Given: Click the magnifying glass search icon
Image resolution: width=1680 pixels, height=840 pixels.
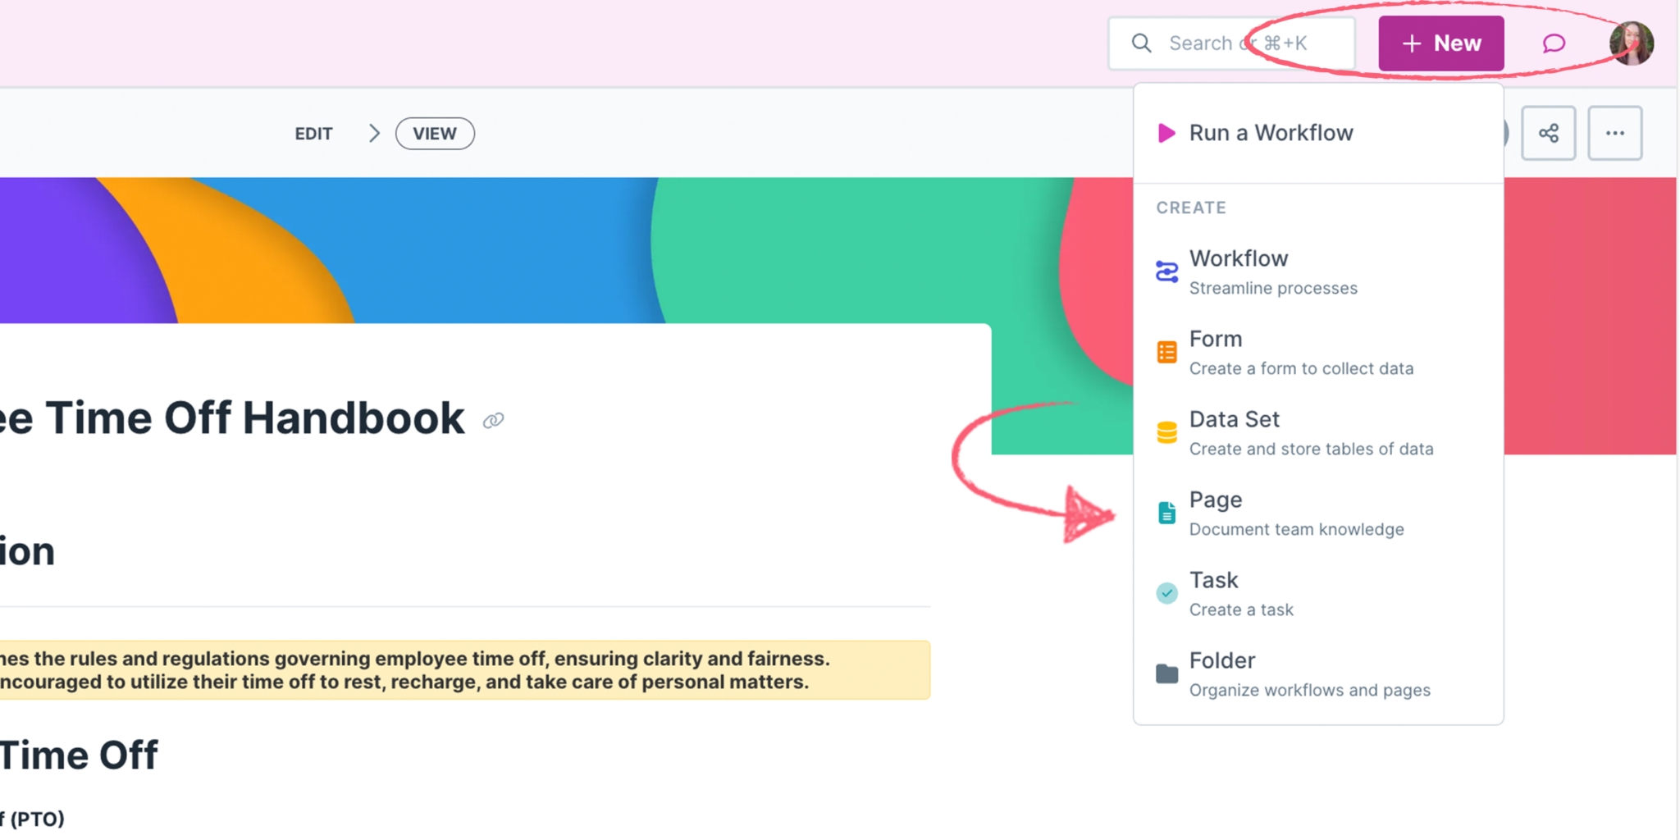Looking at the screenshot, I should 1141,43.
